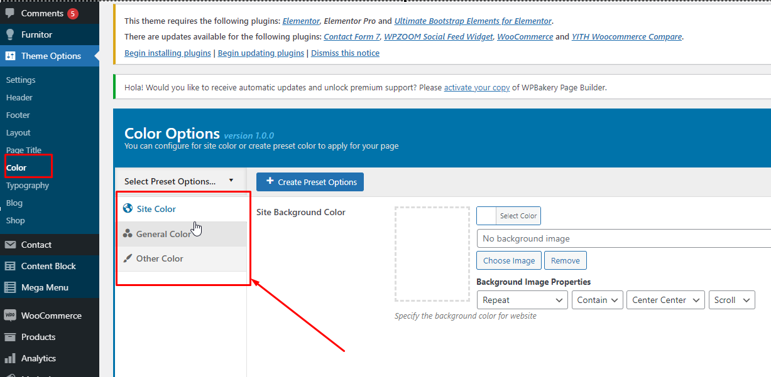Open the Products menu item

coord(50,337)
